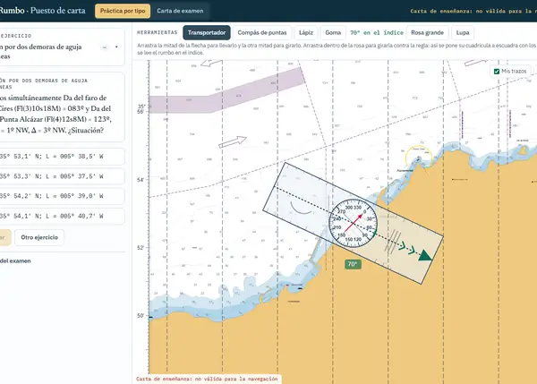Screen dimensions: 537x384
Task: Select the Transportador tool
Action: click(207, 33)
